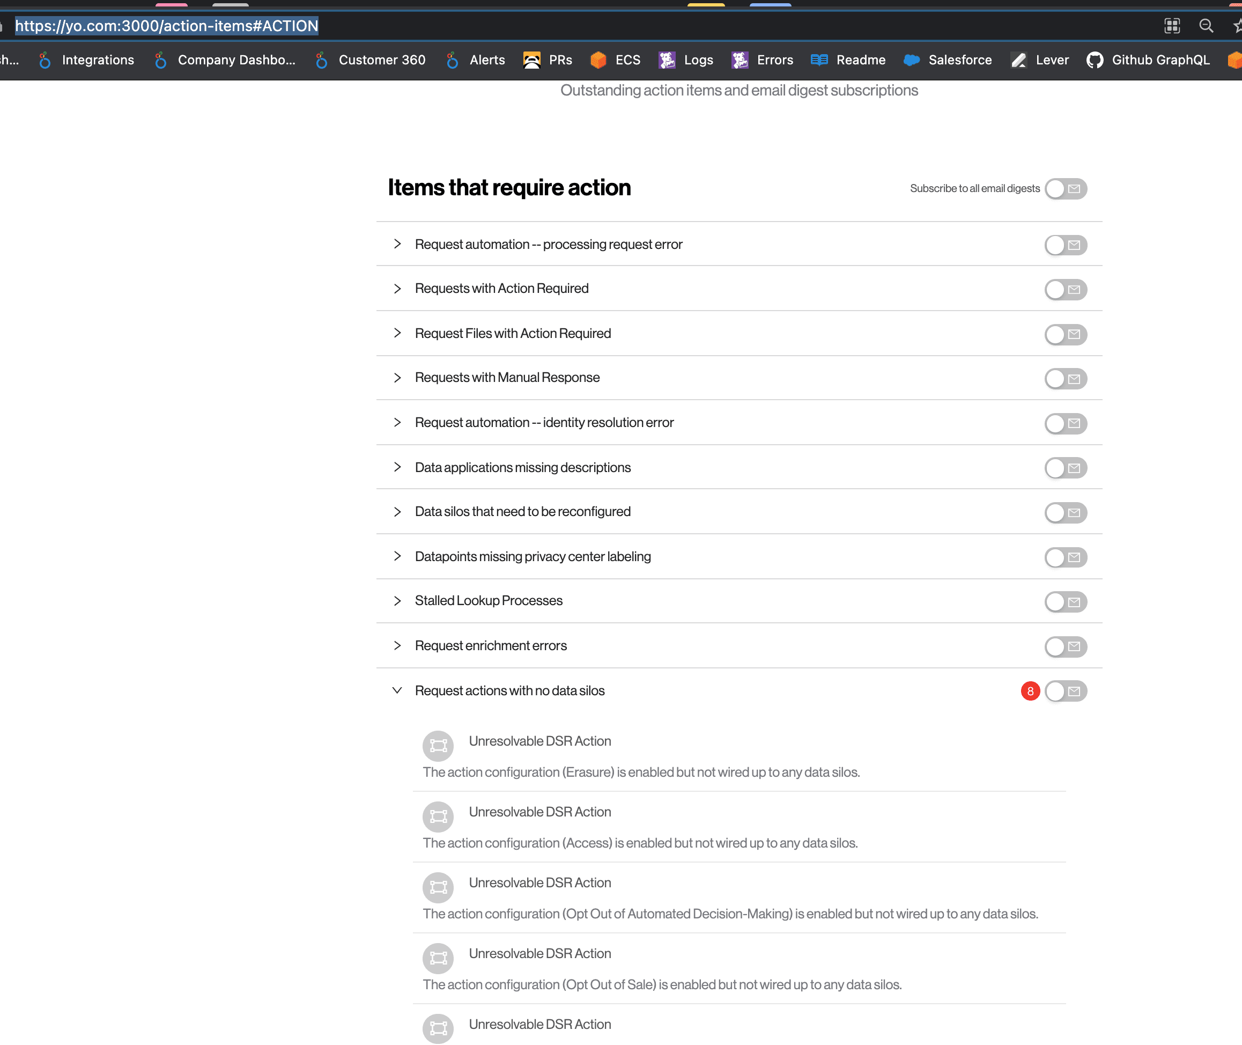Open the Logs bookmark
The image size is (1242, 1045).
[x=686, y=60]
